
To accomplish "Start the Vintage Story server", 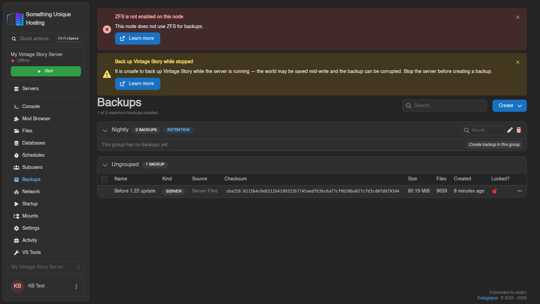I will pyautogui.click(x=46, y=71).
